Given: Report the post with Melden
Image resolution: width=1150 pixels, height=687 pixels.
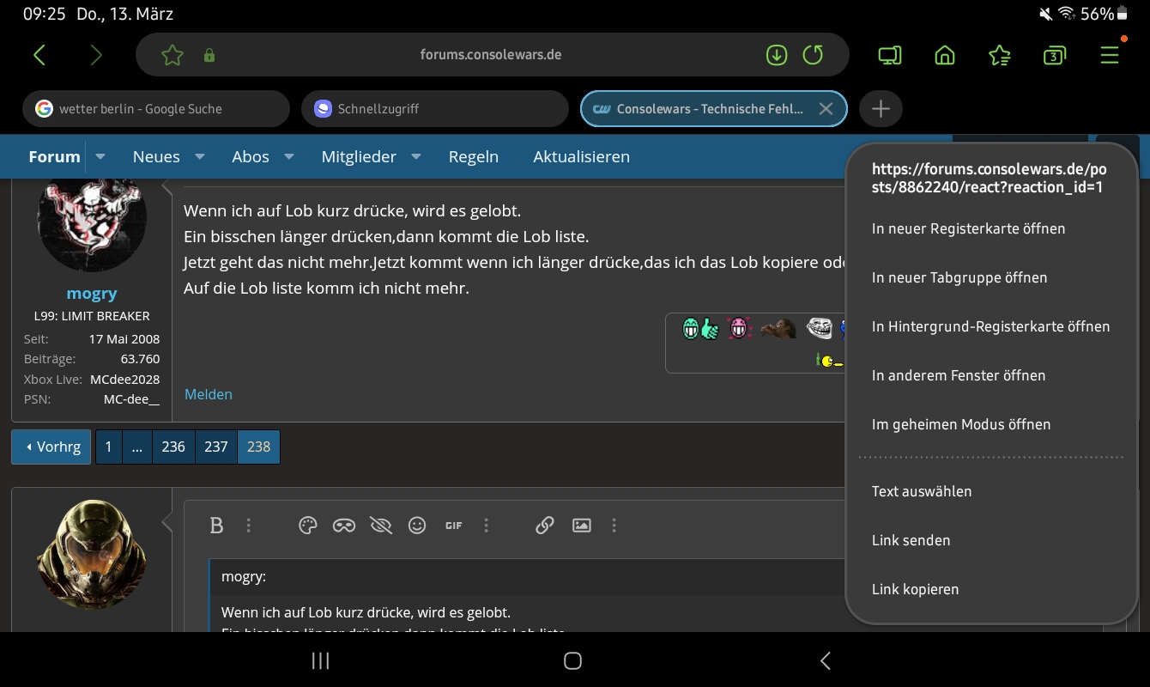Looking at the screenshot, I should pos(209,394).
